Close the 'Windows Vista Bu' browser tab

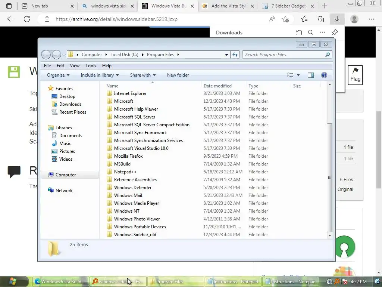[x=192, y=6]
